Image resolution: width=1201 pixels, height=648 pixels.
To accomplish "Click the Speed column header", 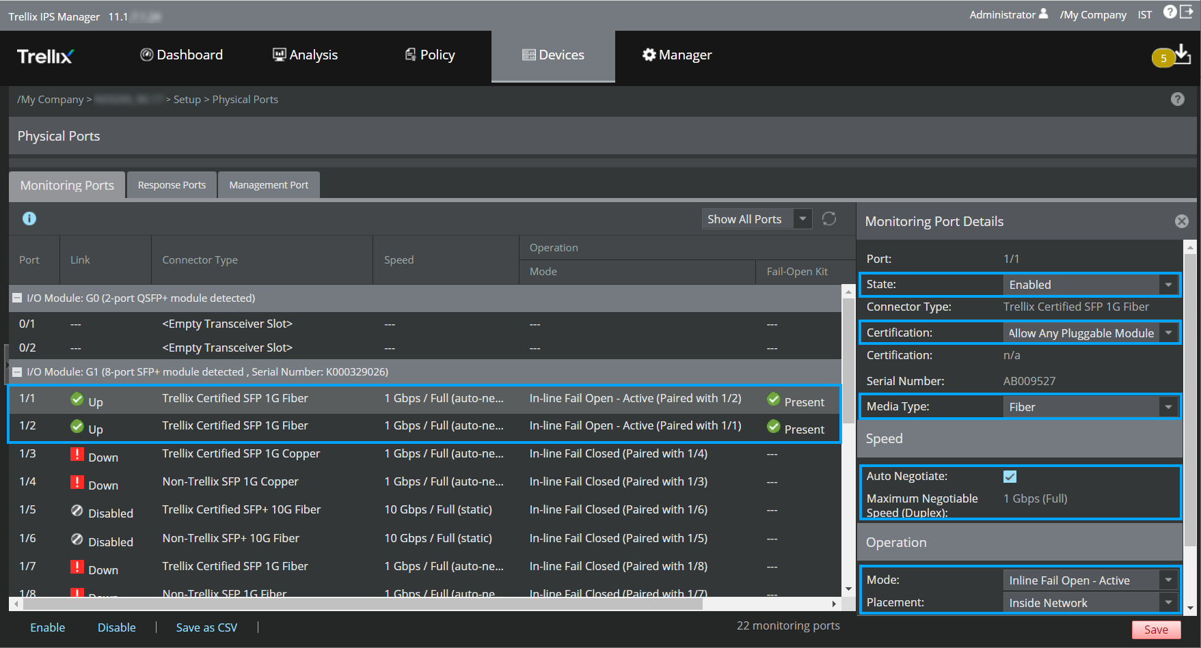I will tap(446, 260).
